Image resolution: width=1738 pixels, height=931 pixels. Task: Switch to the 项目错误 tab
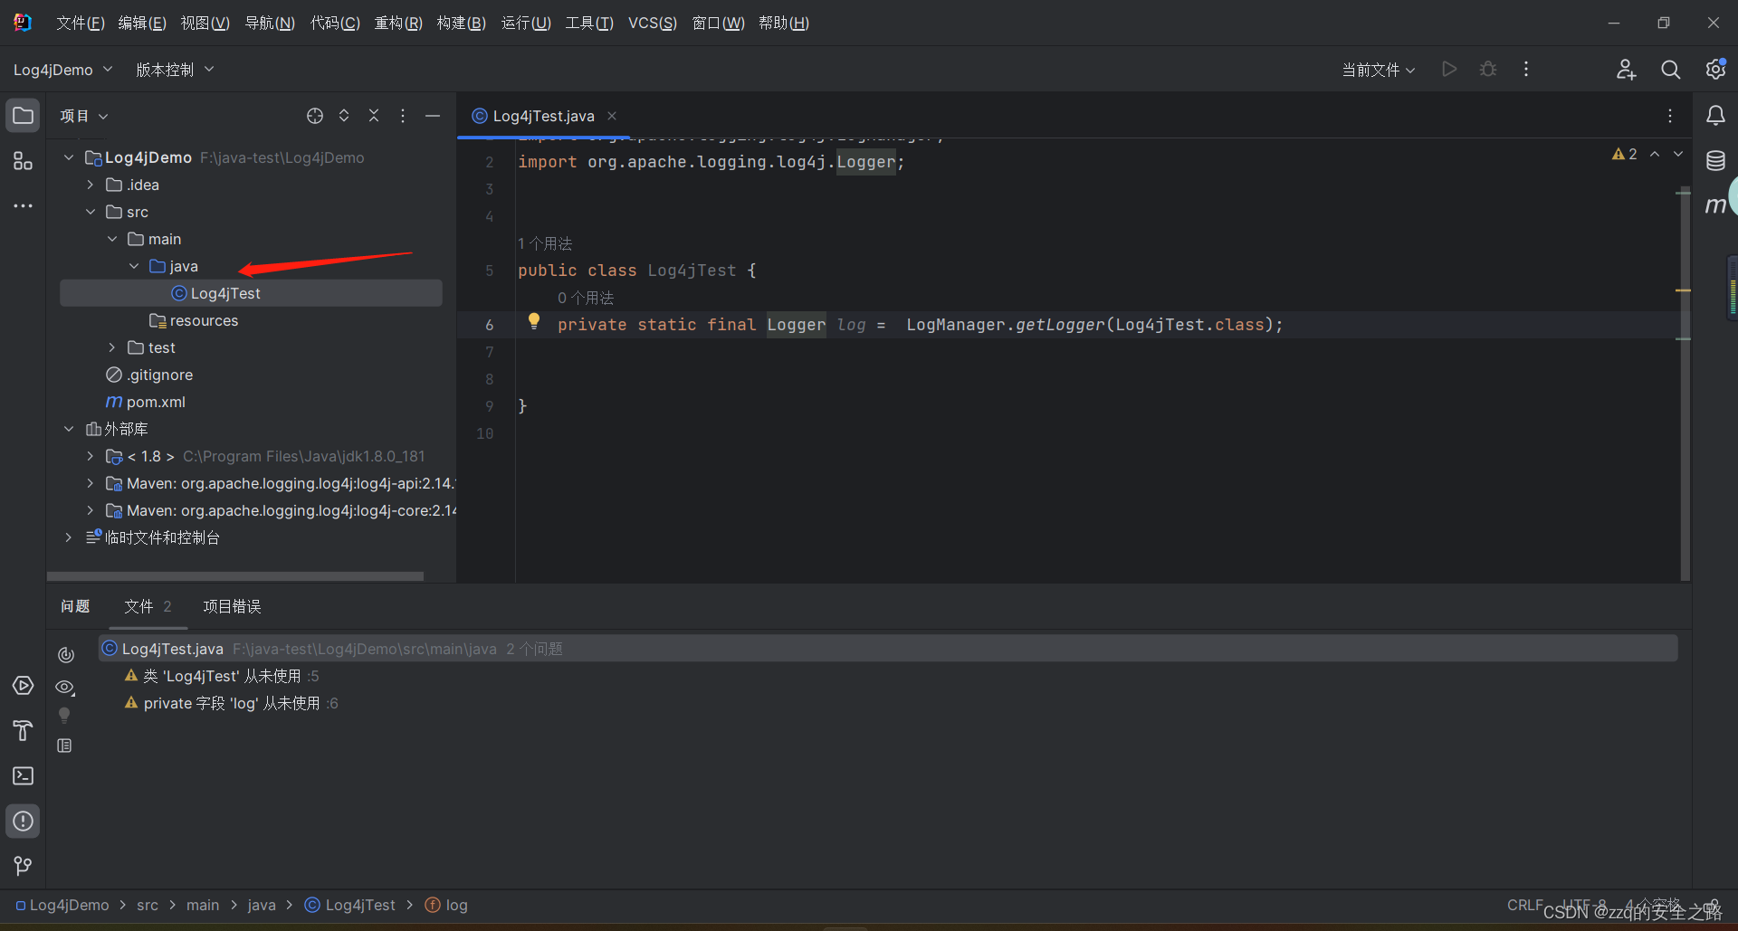point(232,606)
